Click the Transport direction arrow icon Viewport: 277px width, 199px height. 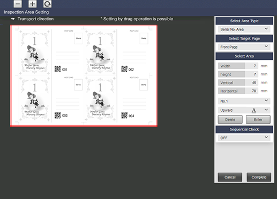point(13,19)
